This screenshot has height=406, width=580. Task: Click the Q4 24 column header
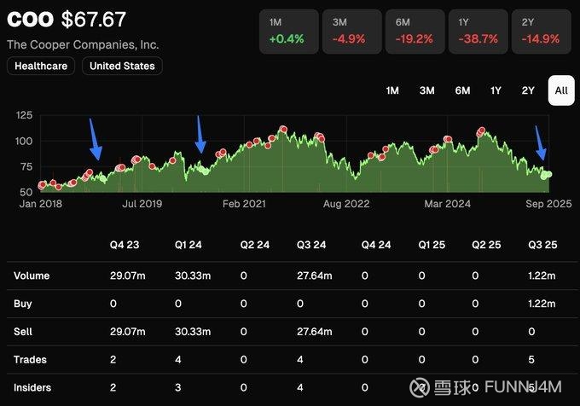coord(376,245)
